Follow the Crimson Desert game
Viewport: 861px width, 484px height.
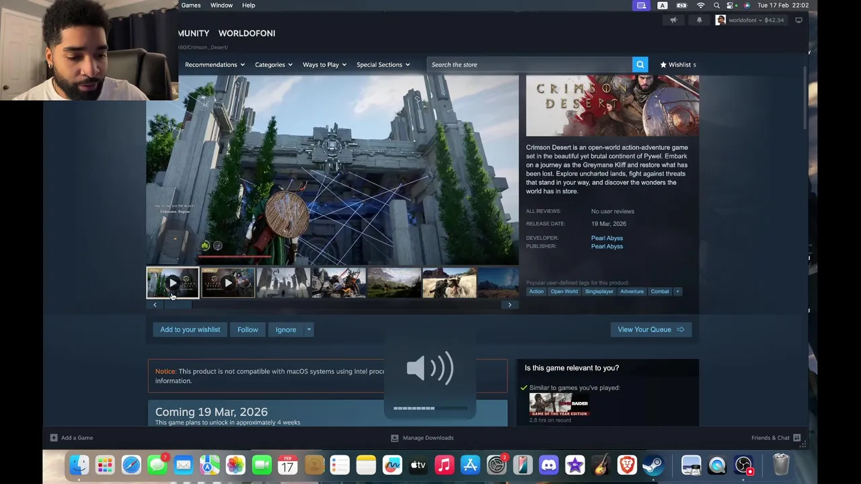click(248, 329)
